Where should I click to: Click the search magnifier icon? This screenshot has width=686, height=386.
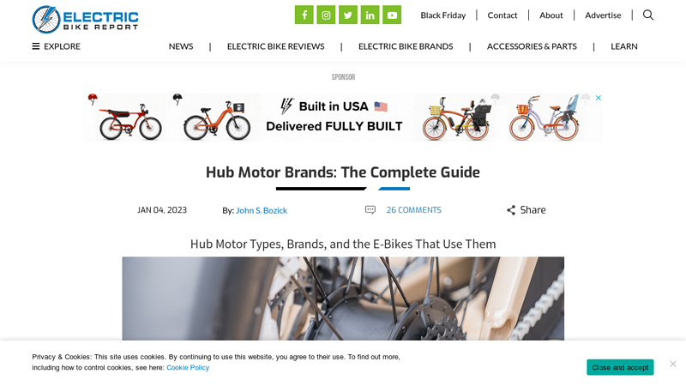tap(648, 15)
